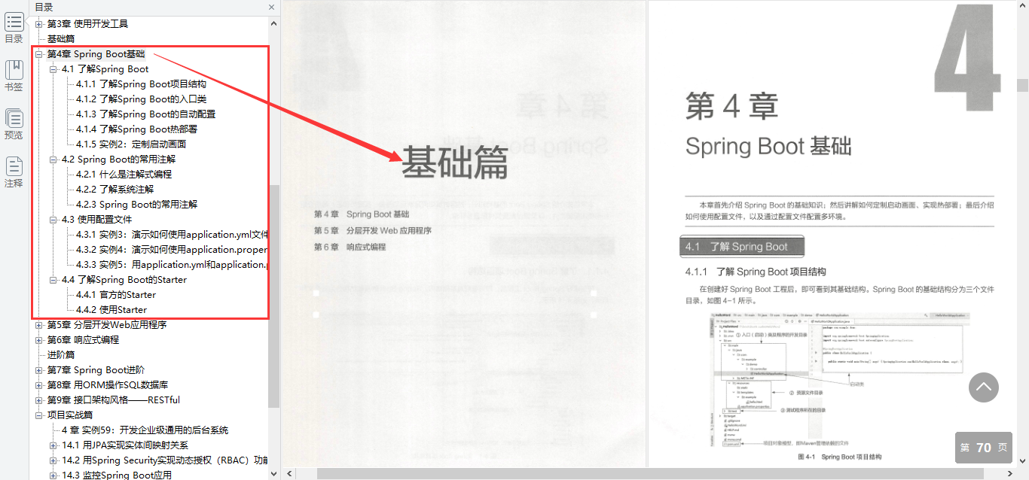Image resolution: width=1029 pixels, height=480 pixels.
Task: Expand 14.1 用JPA实现实体间映射关系 node
Action: pos(53,445)
